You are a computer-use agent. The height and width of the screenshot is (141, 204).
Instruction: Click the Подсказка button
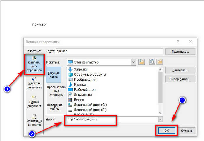pyautogui.click(x=180, y=52)
